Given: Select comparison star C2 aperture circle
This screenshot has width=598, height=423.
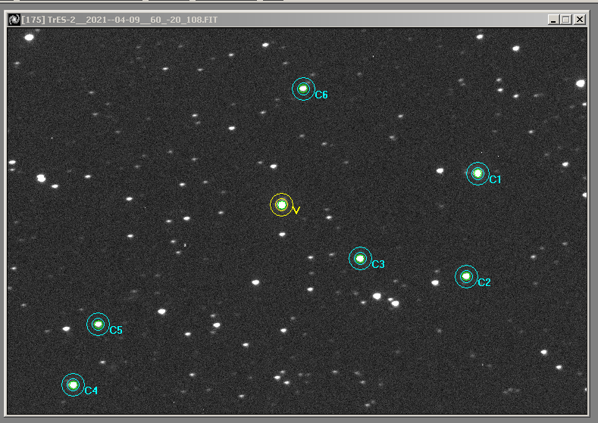Looking at the screenshot, I should click(466, 276).
